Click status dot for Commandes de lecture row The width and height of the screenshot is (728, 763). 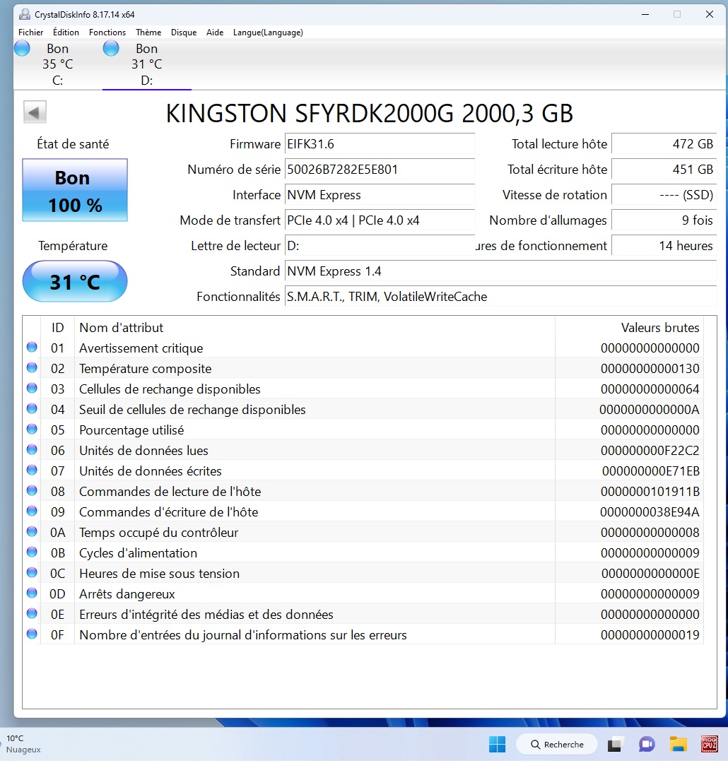pos(32,490)
